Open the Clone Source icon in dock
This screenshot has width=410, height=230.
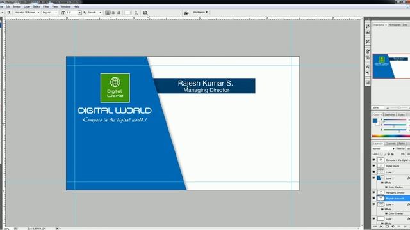click(x=368, y=57)
